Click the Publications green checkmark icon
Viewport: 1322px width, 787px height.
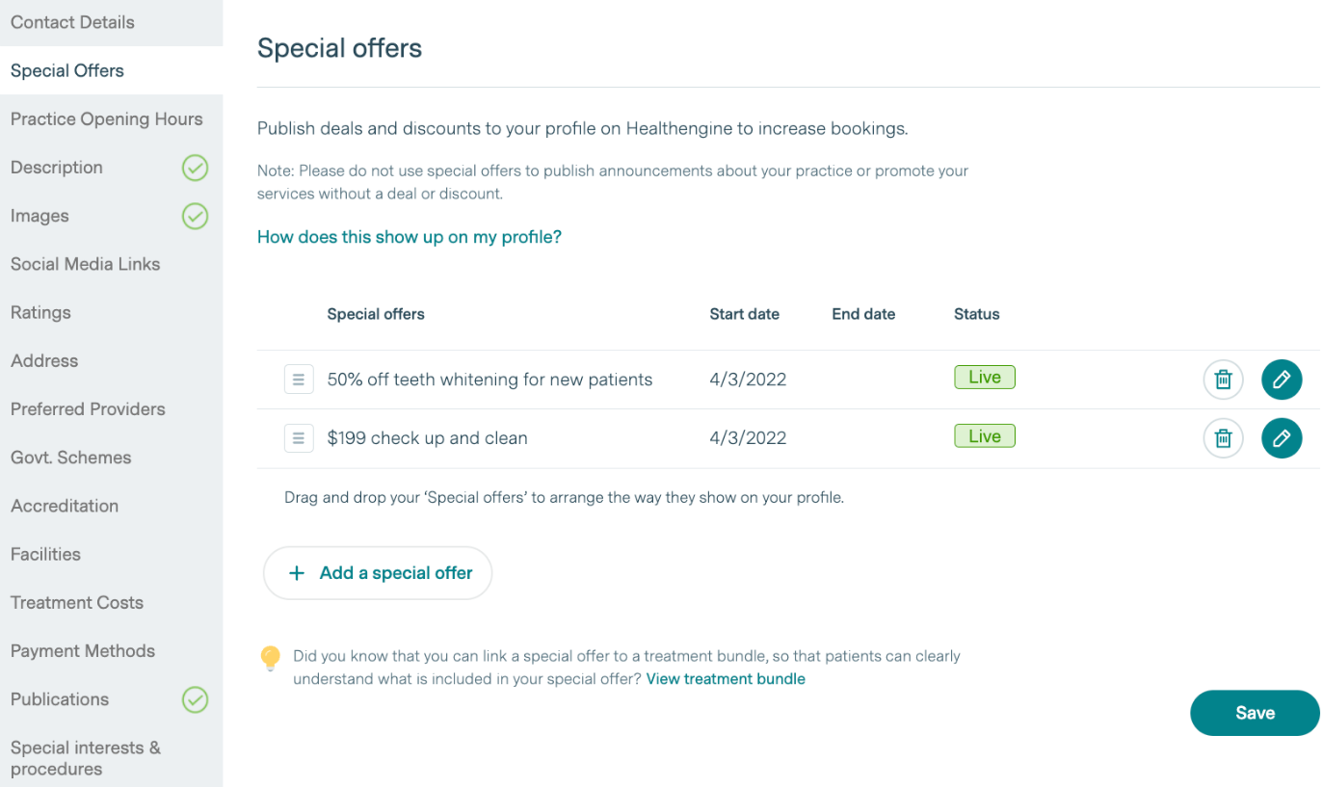pyautogui.click(x=195, y=699)
